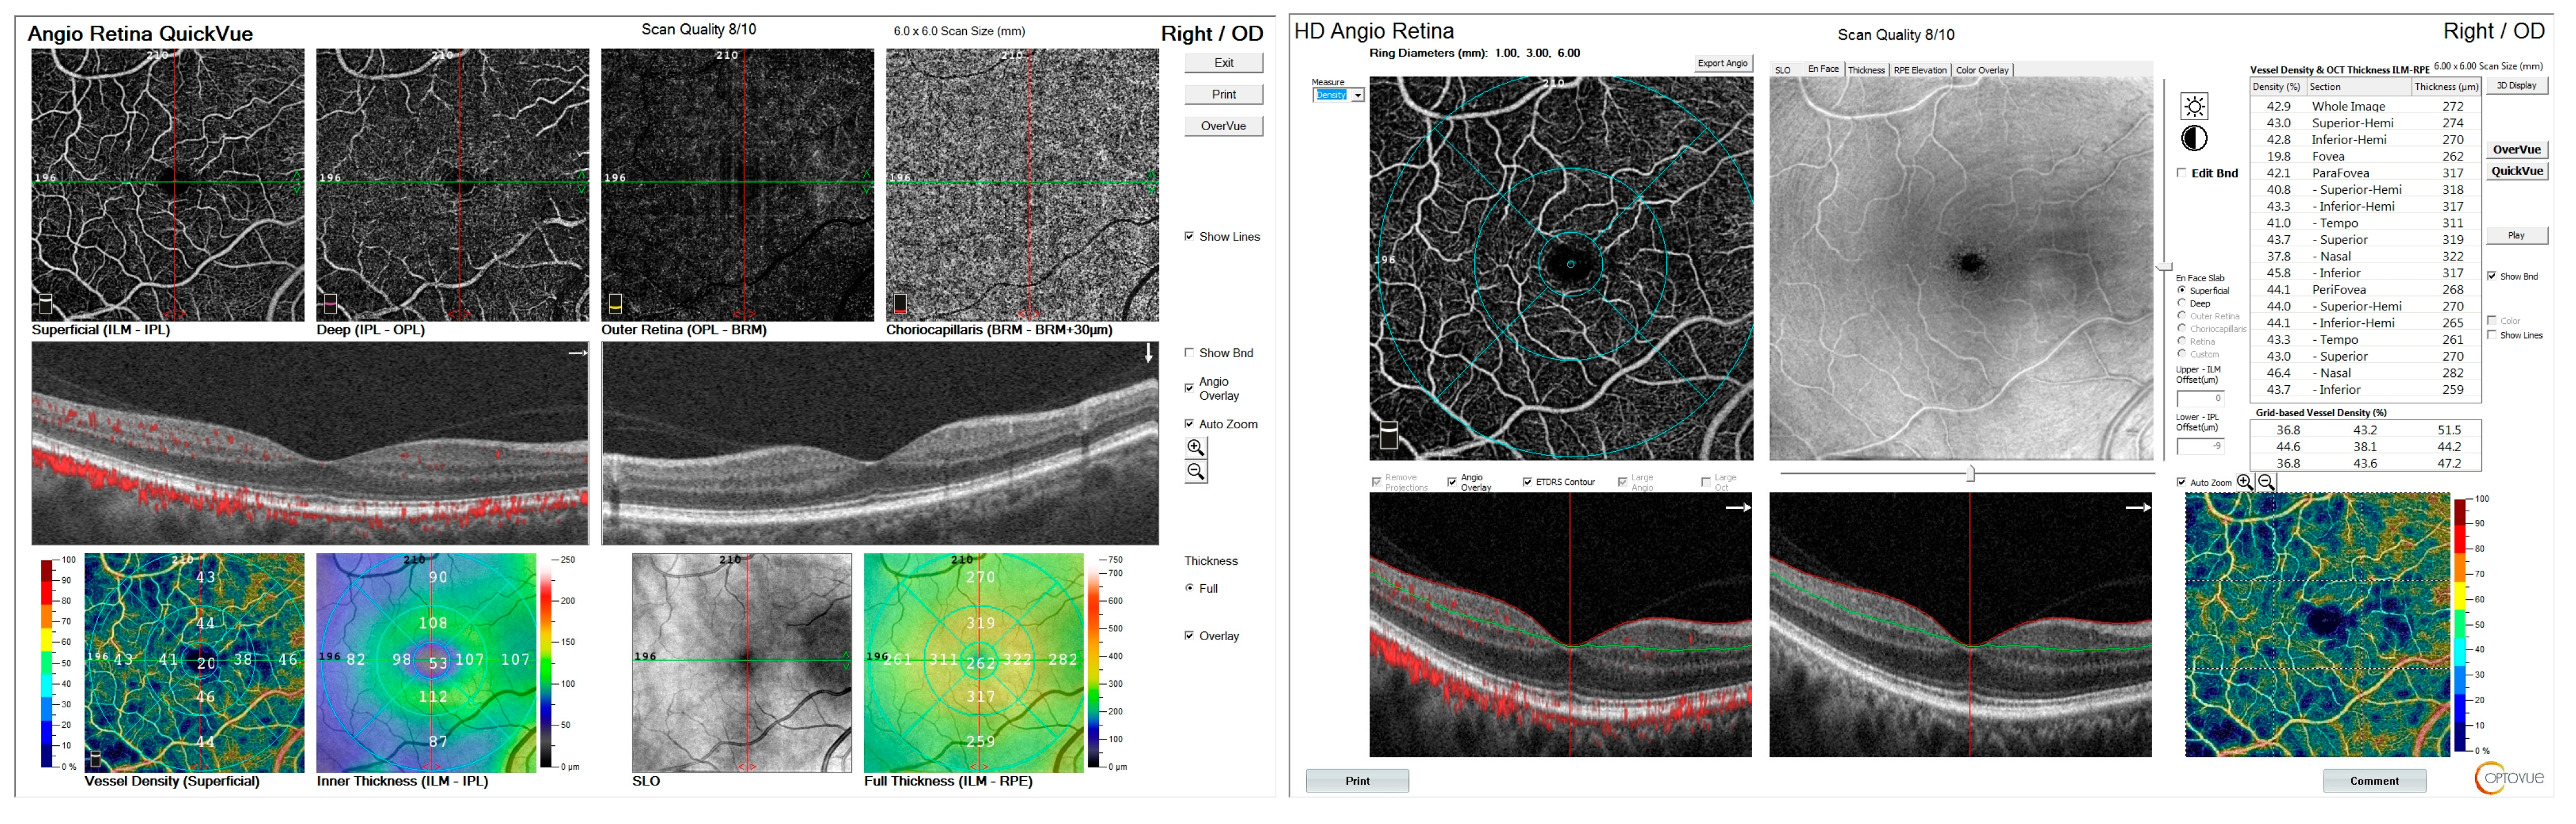The height and width of the screenshot is (824, 2576).
Task: Enable the Edit Bnd checkbox
Action: [2181, 173]
